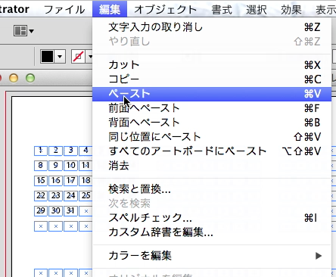The height and width of the screenshot is (277, 336).
Task: Click the stroke none swatch
Action: tap(78, 56)
